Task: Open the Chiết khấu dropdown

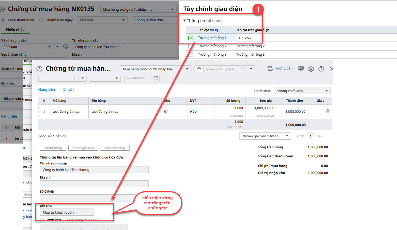Action: pyautogui.click(x=302, y=91)
